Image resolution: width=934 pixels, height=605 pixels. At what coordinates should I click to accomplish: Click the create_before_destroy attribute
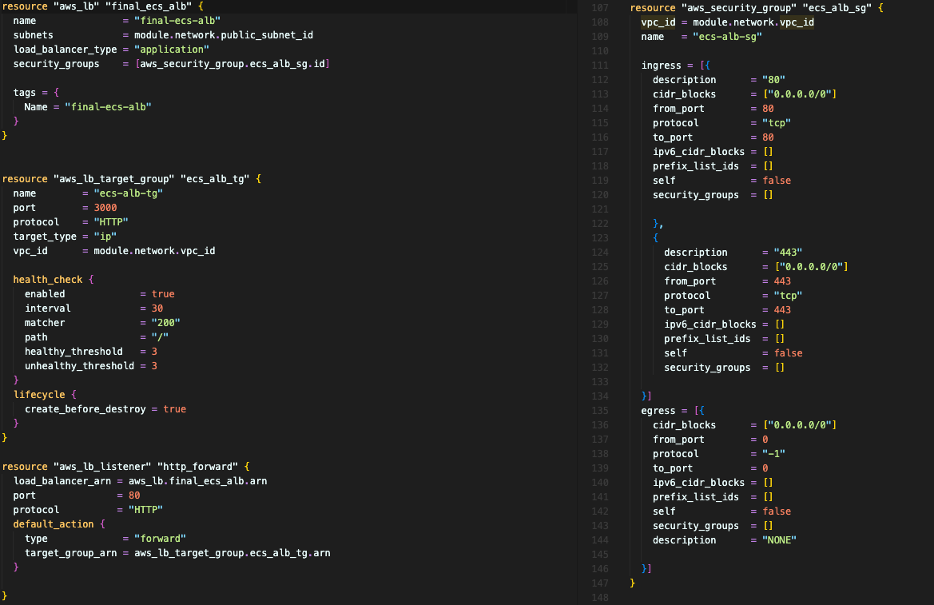tap(85, 409)
